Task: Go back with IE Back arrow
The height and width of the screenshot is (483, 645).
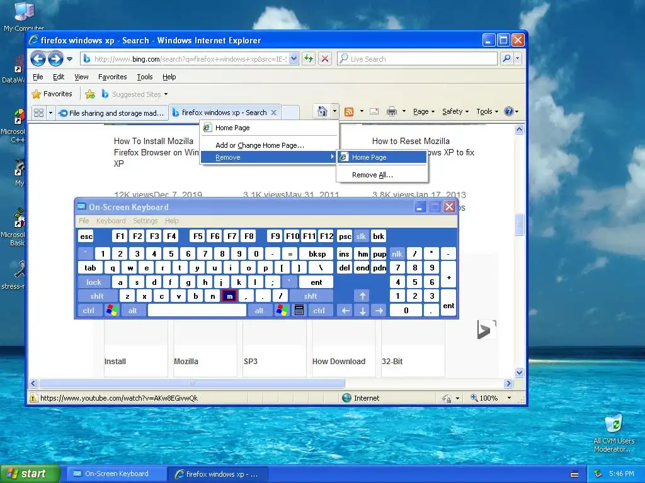Action: pyautogui.click(x=38, y=58)
